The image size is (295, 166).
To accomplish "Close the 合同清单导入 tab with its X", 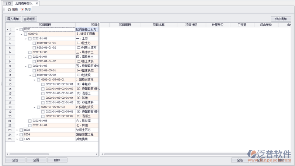I will coord(37,3).
